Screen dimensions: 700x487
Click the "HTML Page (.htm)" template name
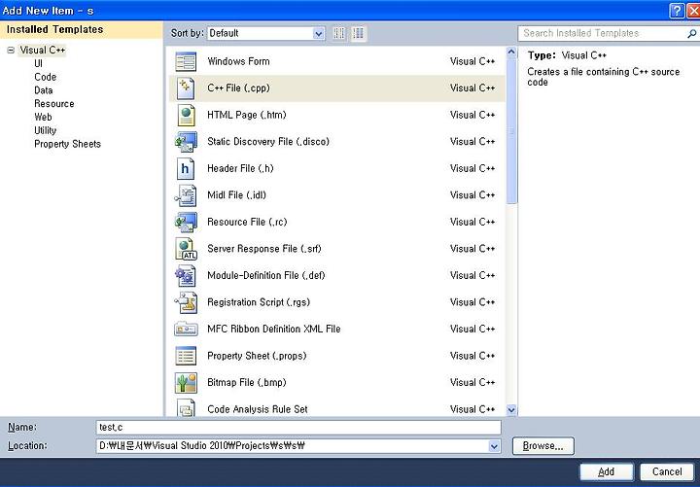246,115
